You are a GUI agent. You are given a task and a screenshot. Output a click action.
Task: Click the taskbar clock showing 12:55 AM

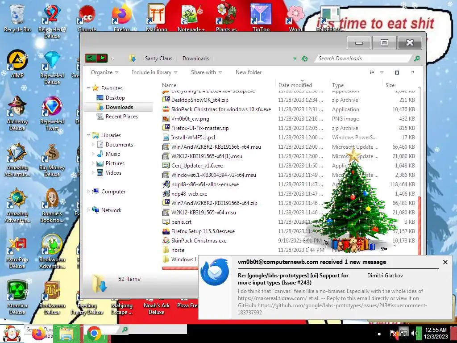436,333
